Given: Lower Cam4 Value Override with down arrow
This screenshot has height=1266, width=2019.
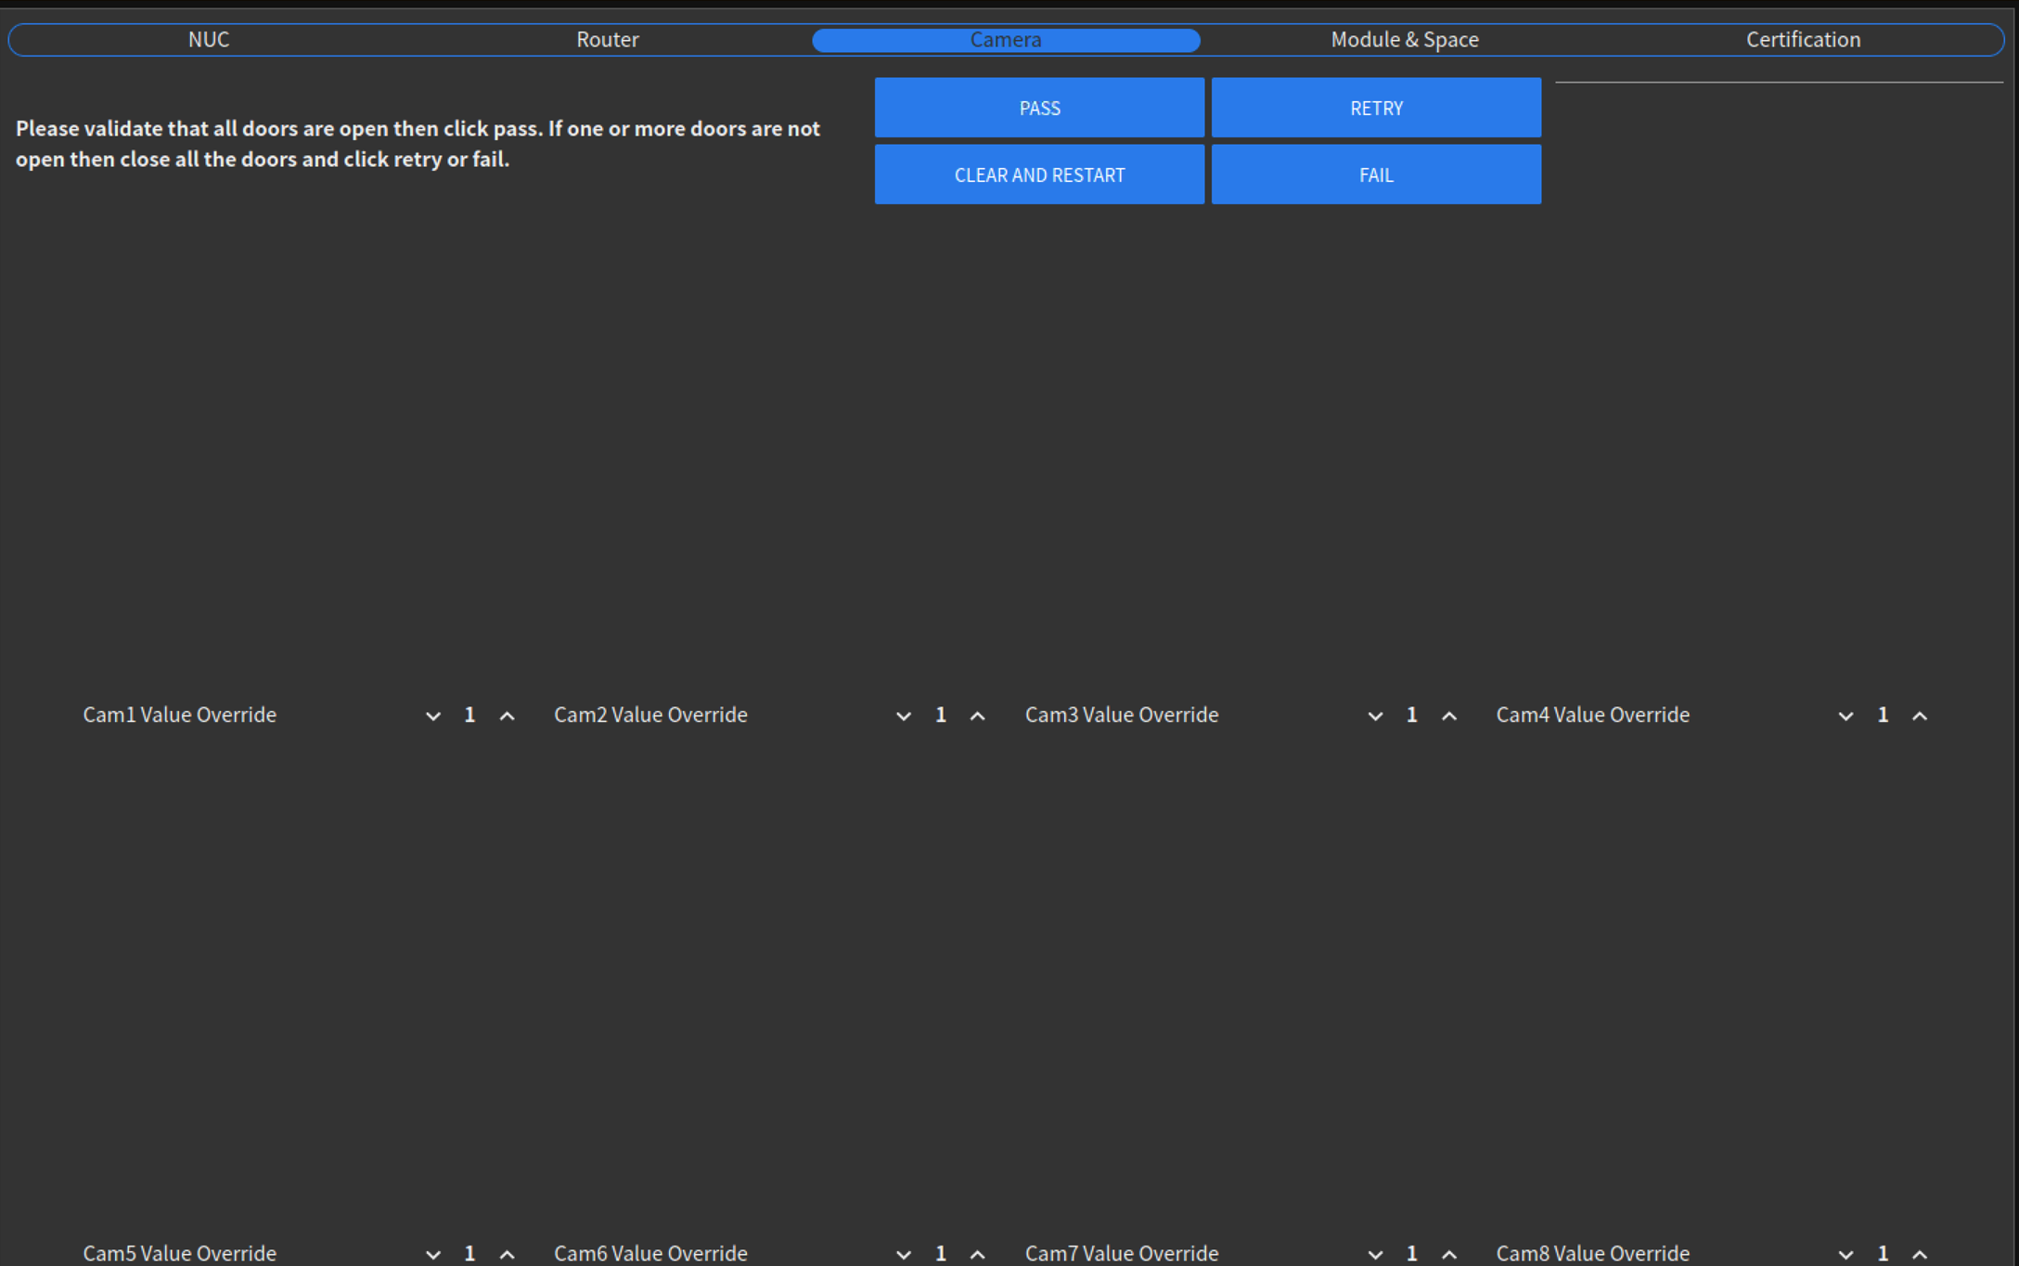Looking at the screenshot, I should [1845, 716].
